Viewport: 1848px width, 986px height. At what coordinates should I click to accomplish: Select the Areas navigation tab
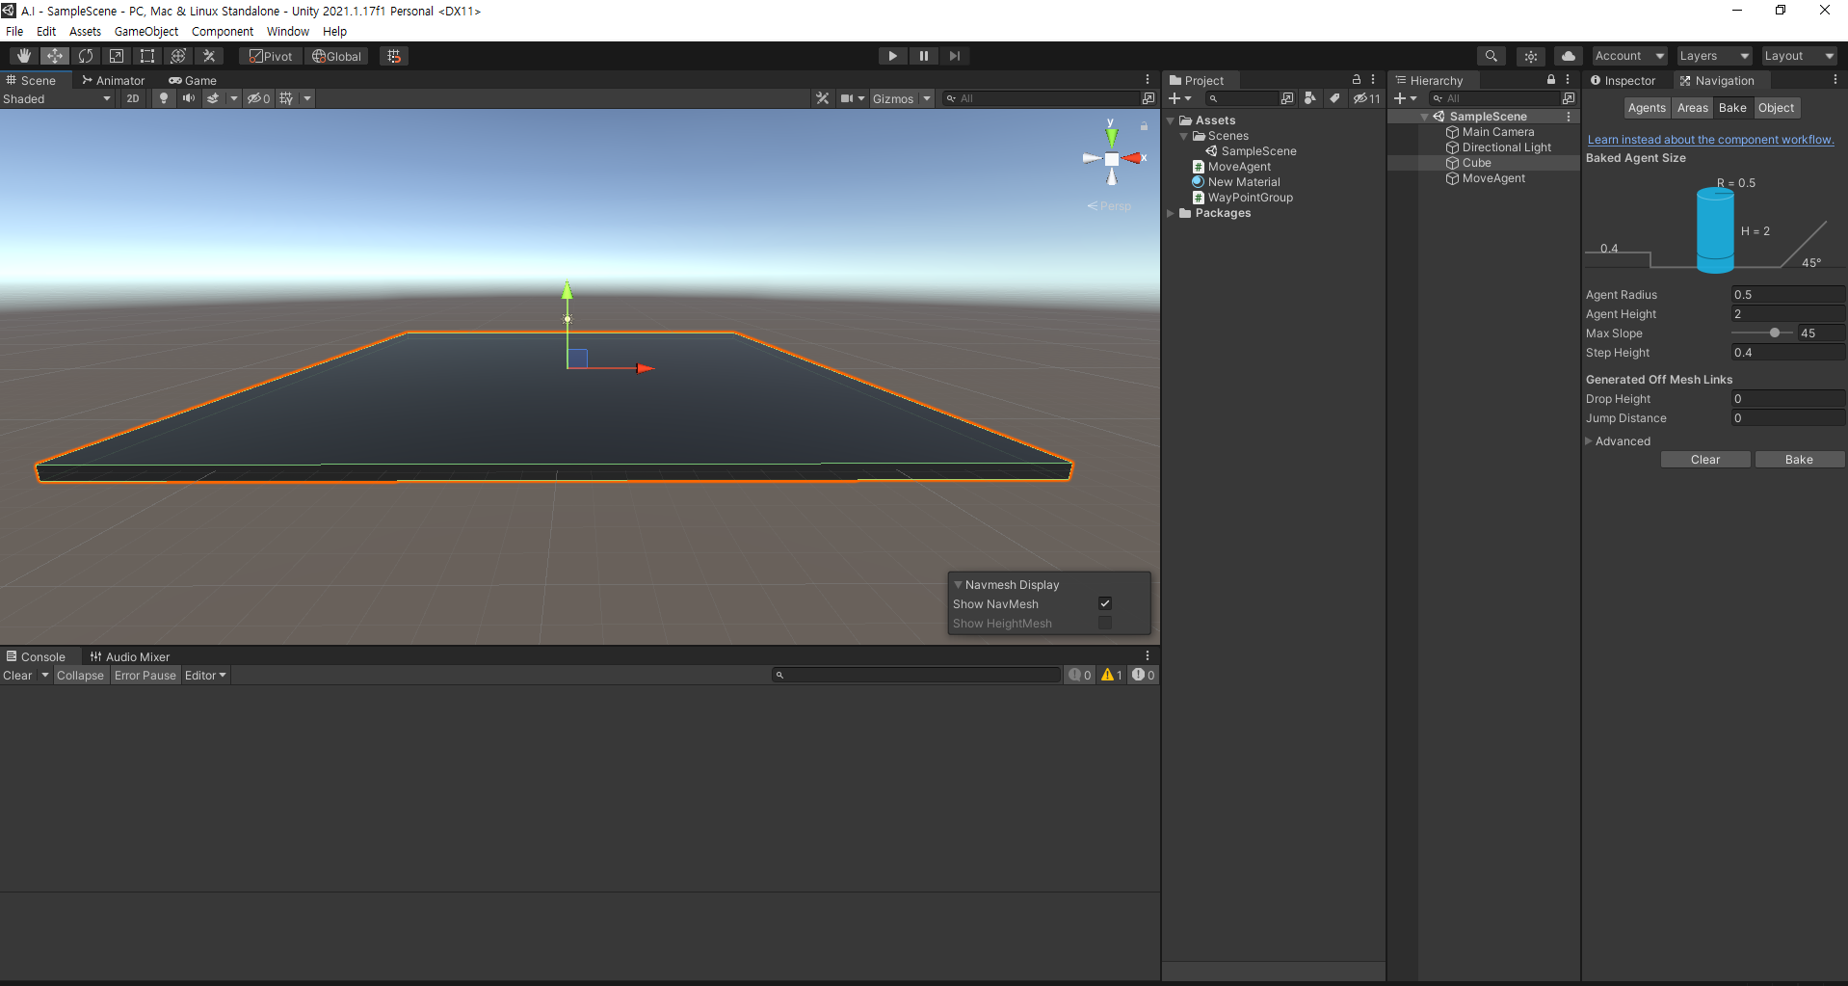tap(1692, 108)
